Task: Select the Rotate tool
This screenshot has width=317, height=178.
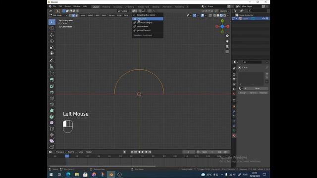Action: (52, 41)
